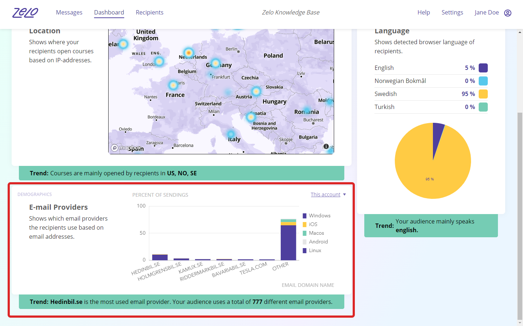Click the Zelo logo

pos(25,13)
